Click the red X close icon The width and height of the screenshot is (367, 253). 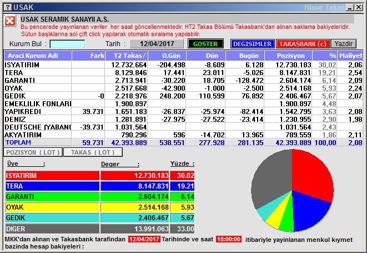click(10, 21)
